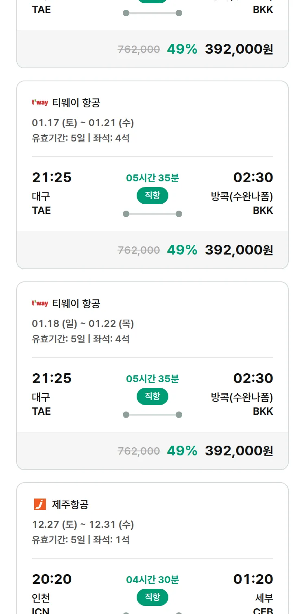Tap the 직항 badge on the Jeju Air flight
Image resolution: width=305 pixels, height=614 pixels.
point(152,597)
